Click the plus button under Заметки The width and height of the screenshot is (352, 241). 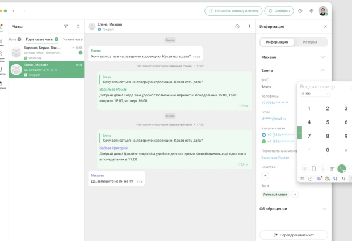tap(265, 176)
